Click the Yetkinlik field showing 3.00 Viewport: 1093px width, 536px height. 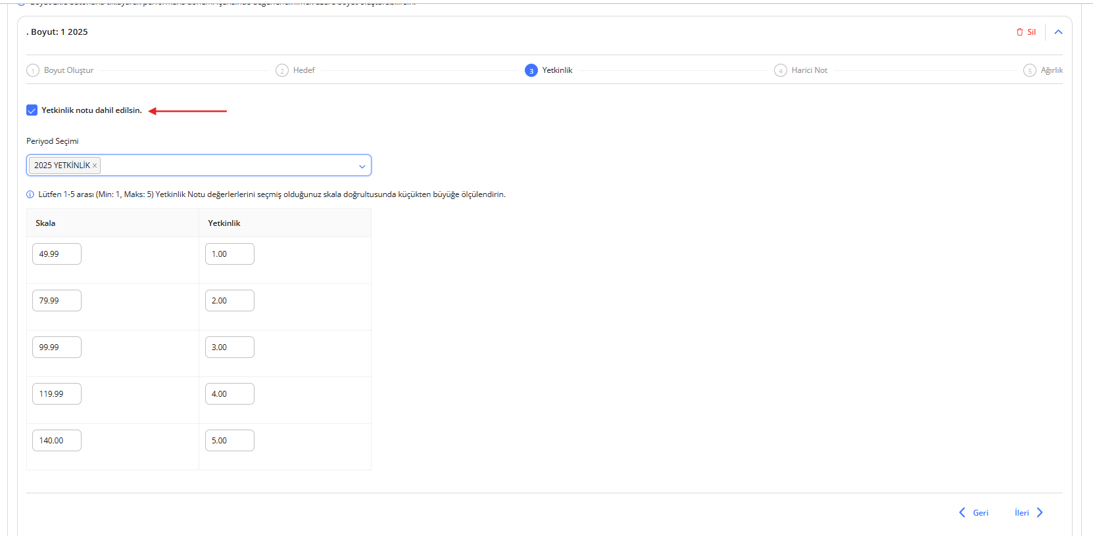pos(230,347)
